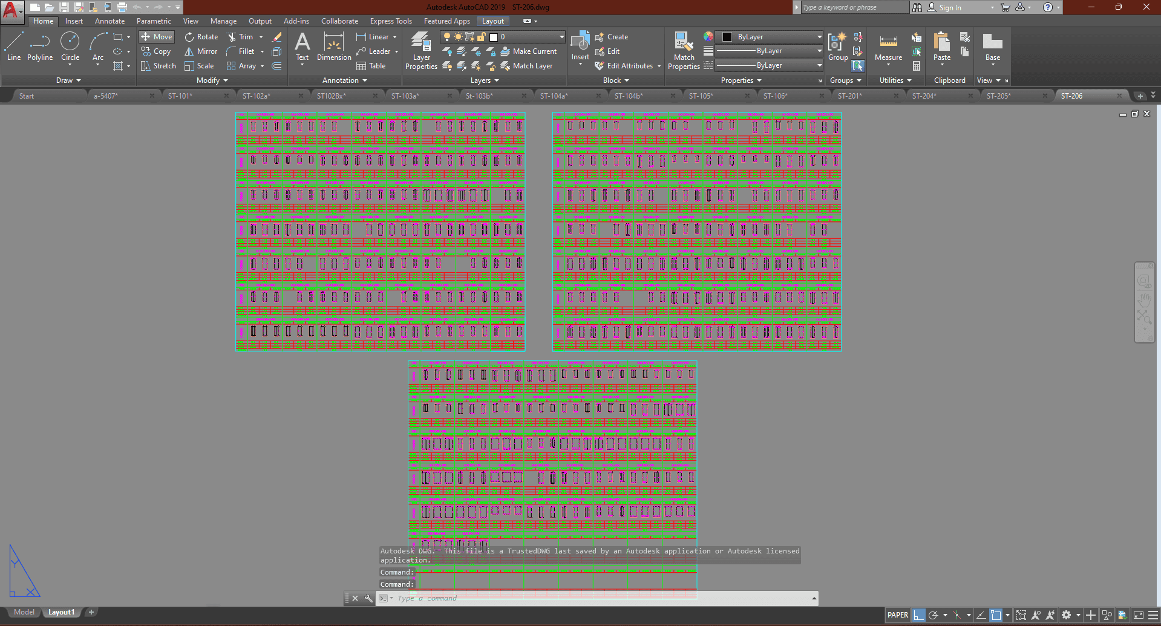Switch to Model space tab

click(x=24, y=612)
